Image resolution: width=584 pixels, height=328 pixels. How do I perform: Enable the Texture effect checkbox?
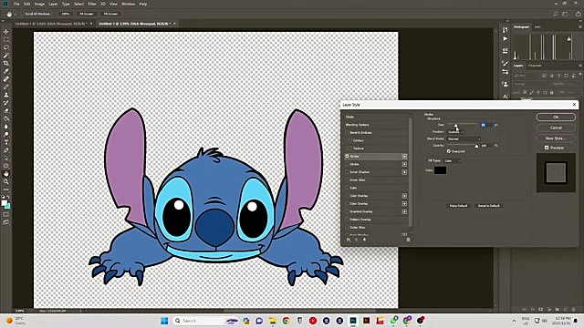350,149
